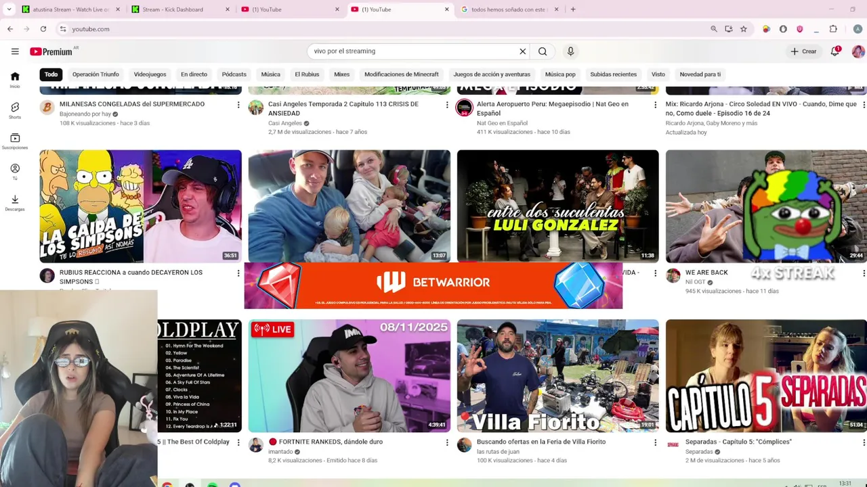Select the Mixes chip
Viewport: 867px width, 487px height.
pos(341,74)
